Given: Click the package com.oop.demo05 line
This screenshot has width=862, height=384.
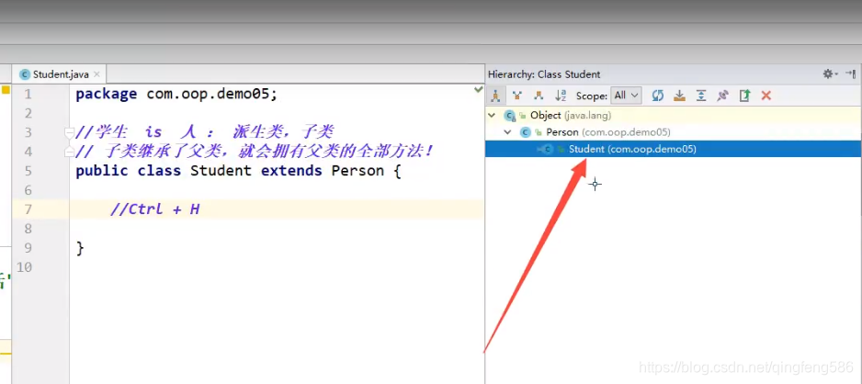Looking at the screenshot, I should coord(176,94).
